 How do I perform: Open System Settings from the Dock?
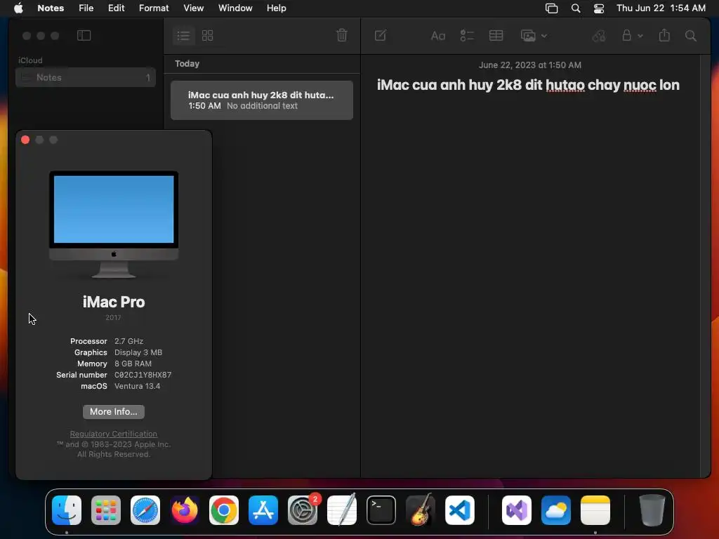(303, 510)
